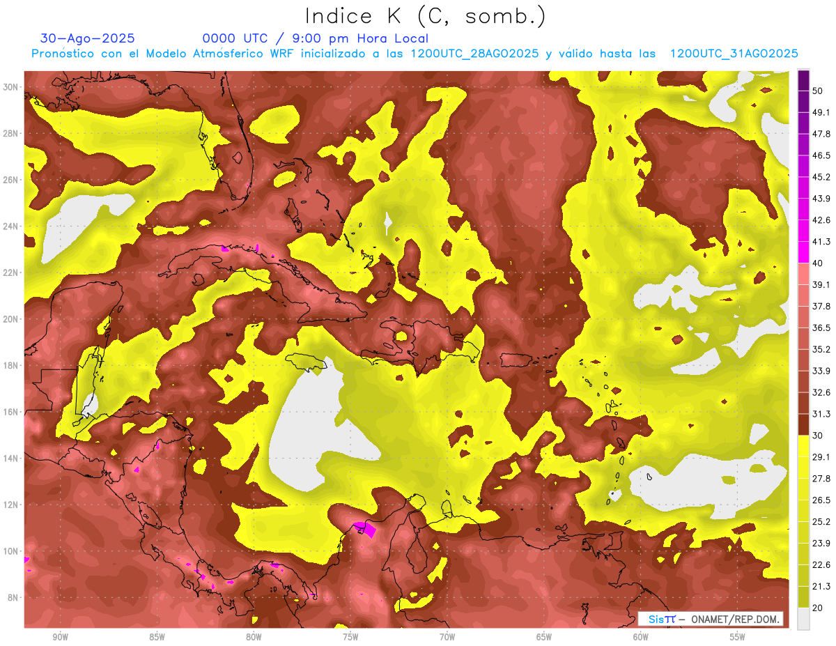Click the colorbar value '26.5'
This screenshot has width=836, height=646.
pyautogui.click(x=821, y=500)
